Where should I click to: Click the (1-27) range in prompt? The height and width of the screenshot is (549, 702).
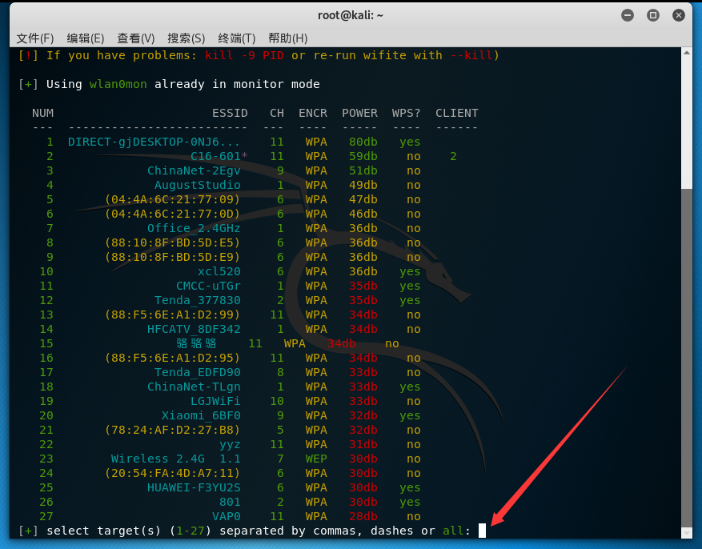click(191, 531)
